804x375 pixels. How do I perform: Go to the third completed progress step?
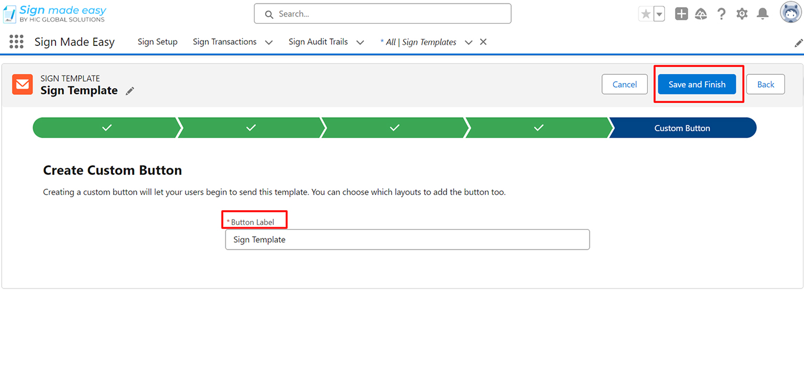pos(395,128)
